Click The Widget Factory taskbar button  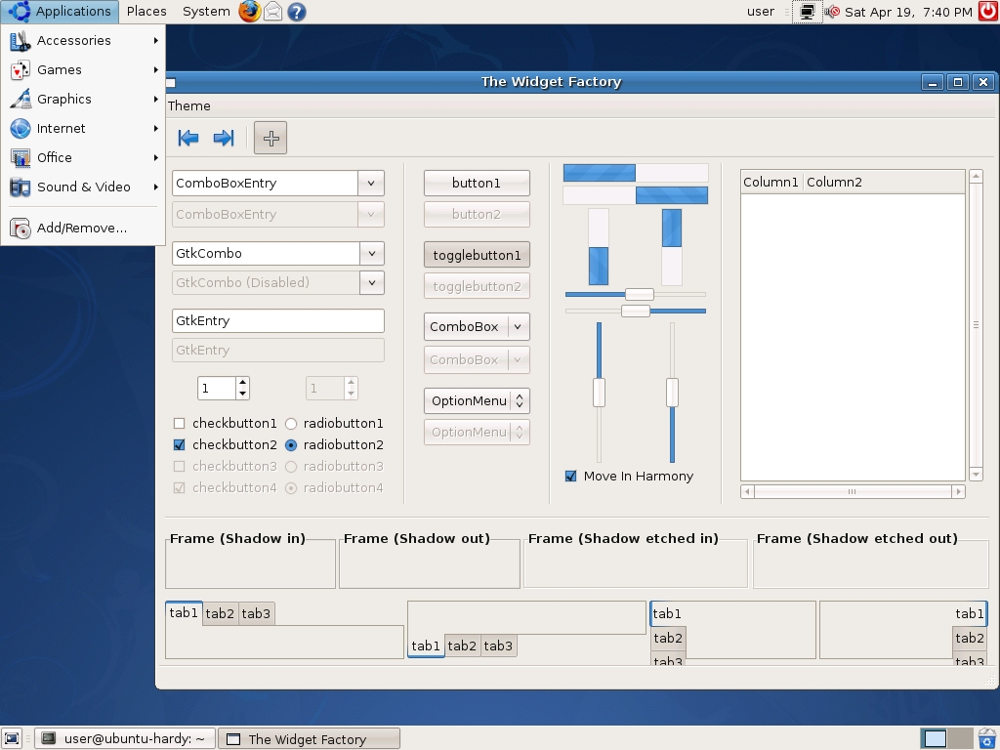310,739
